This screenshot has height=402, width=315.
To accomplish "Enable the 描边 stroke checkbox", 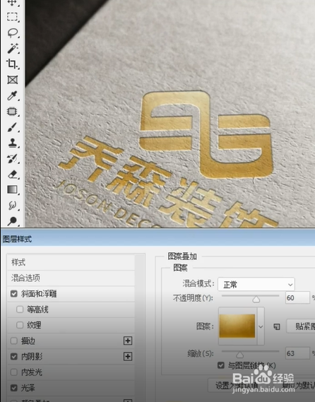I will 14,341.
